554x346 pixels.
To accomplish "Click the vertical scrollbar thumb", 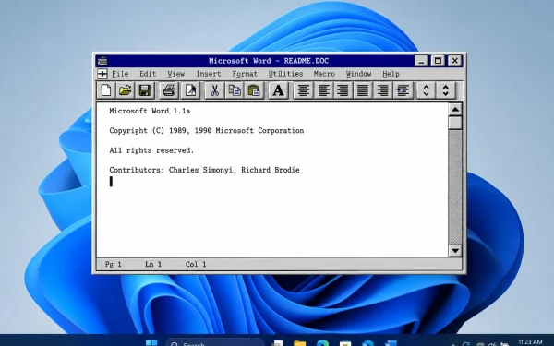I will (455, 123).
